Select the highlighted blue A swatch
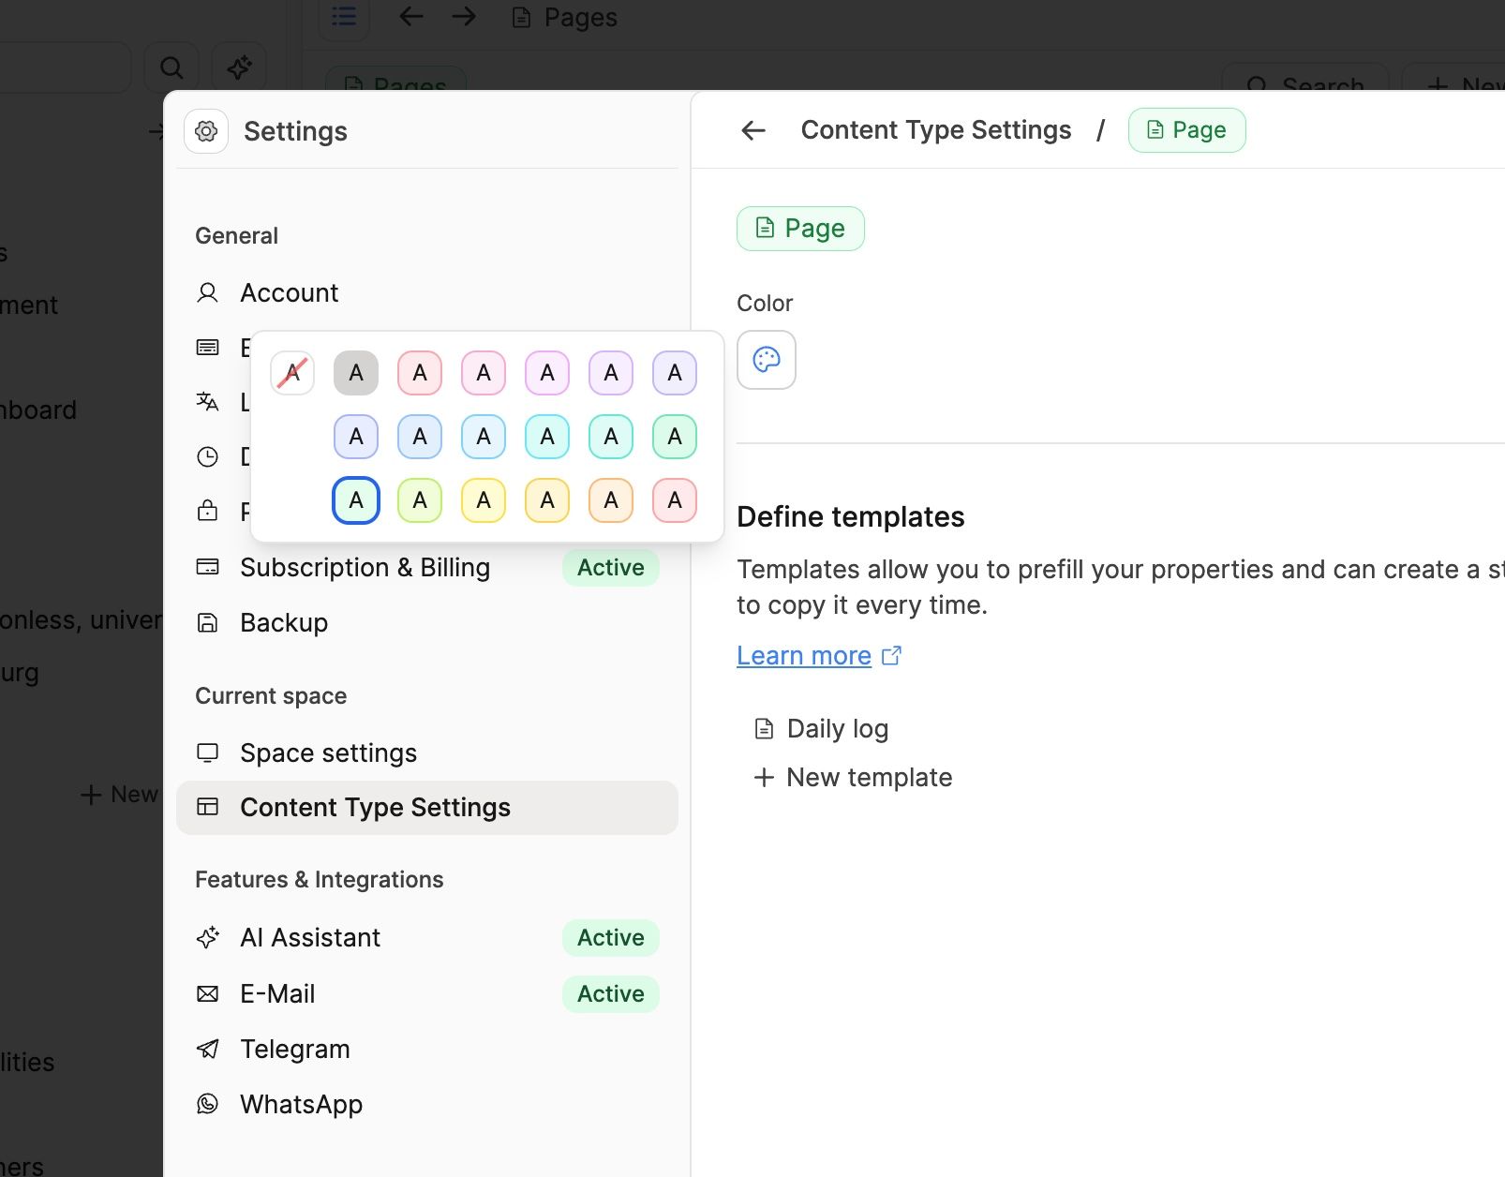 (x=355, y=499)
